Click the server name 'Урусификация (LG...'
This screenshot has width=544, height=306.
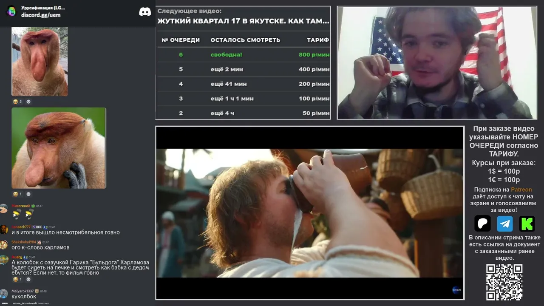(43, 8)
